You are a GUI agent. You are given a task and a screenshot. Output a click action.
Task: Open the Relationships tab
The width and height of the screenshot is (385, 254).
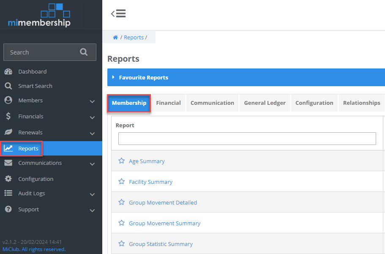pos(362,103)
